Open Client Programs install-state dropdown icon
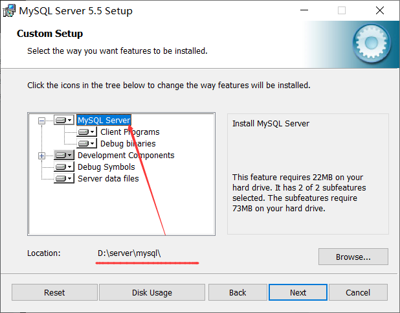The height and width of the screenshot is (313, 400). (x=87, y=132)
